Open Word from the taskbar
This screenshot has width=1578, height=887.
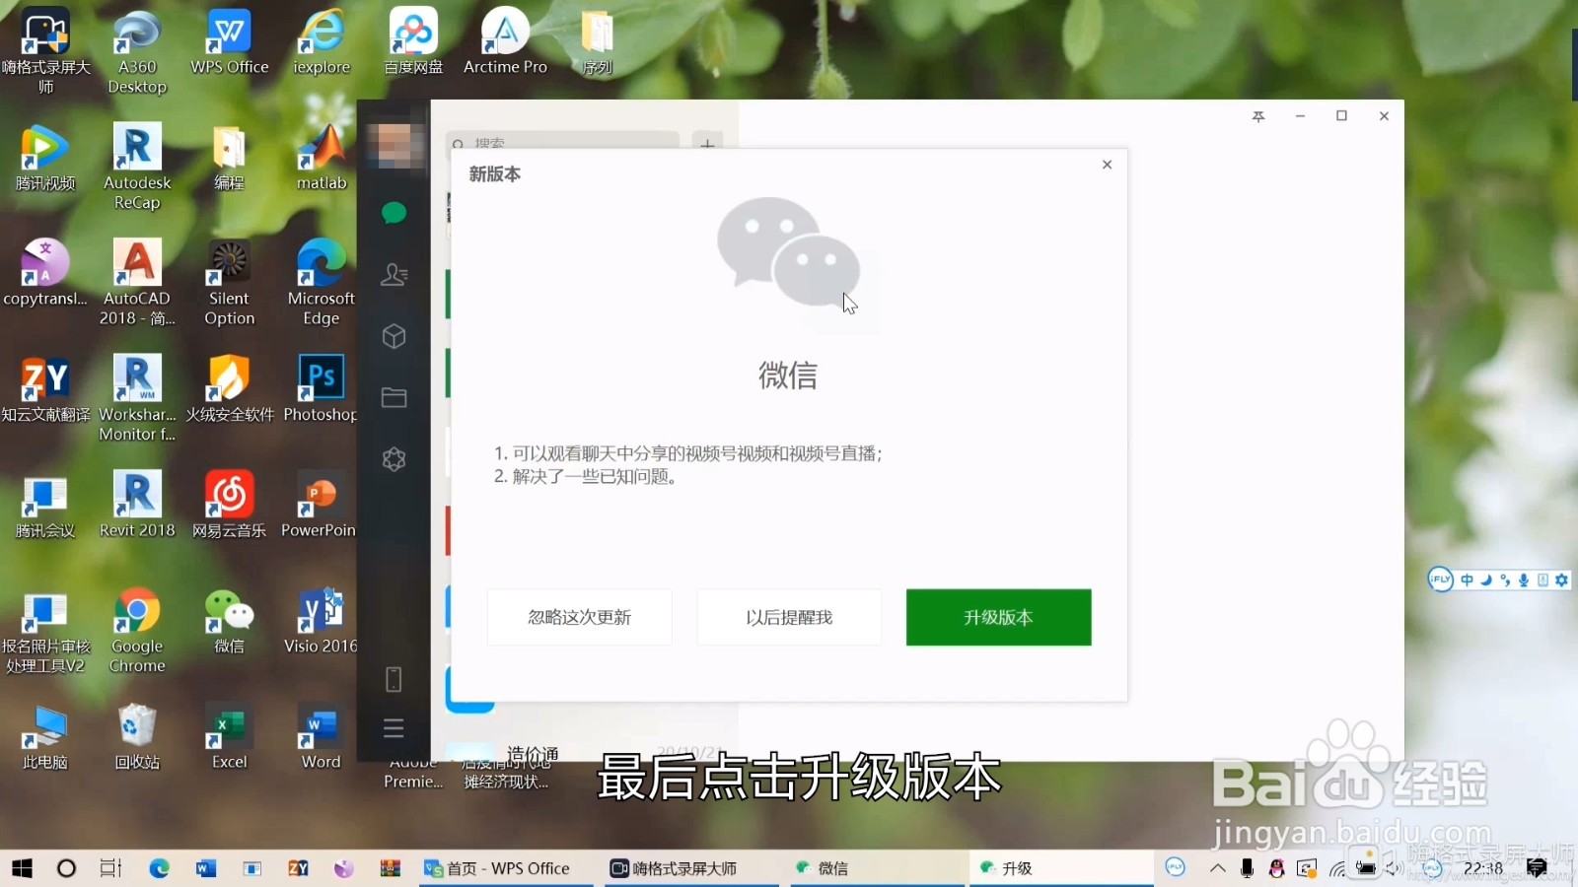205,868
